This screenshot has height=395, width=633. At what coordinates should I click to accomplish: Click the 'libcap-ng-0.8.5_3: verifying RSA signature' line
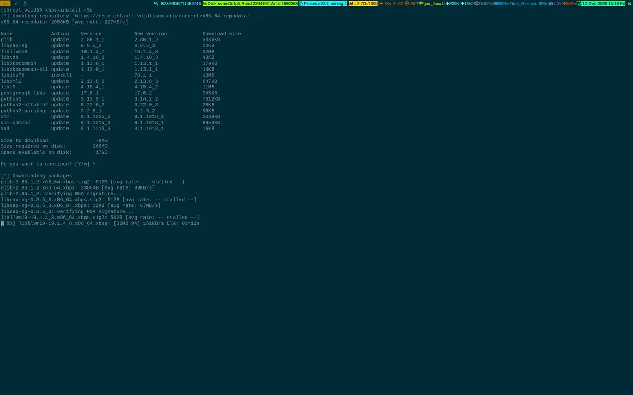[x=67, y=212]
